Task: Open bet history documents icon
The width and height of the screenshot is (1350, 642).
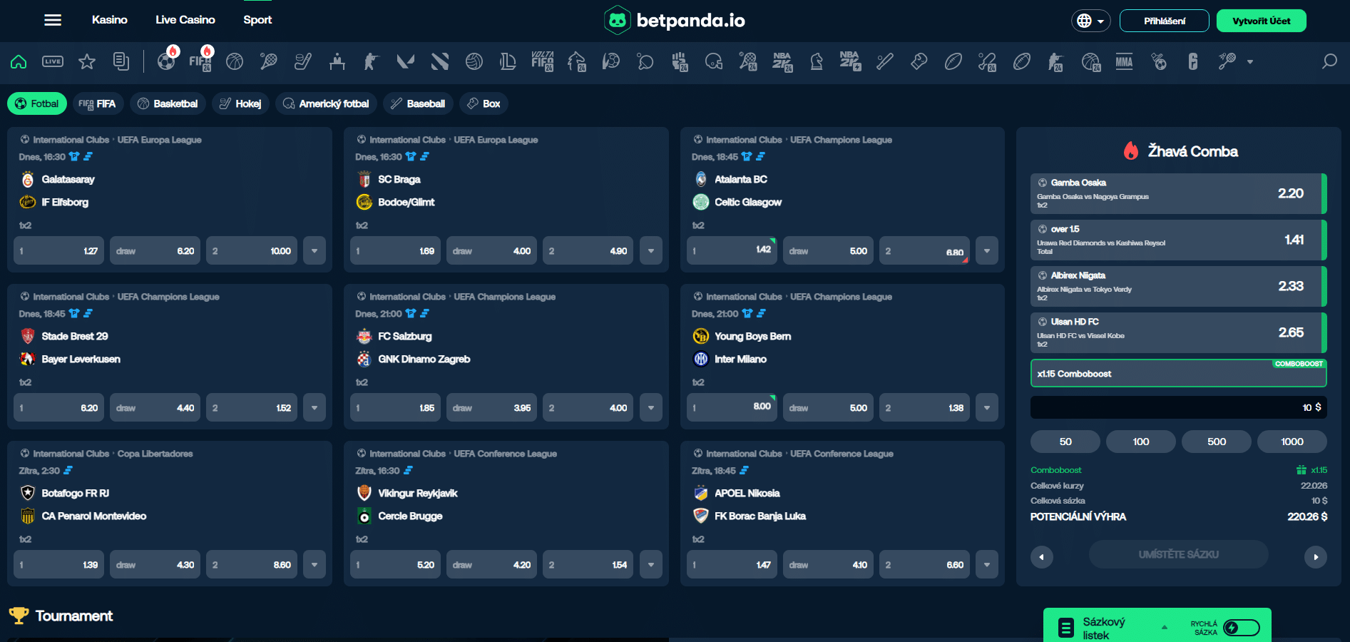Action: (121, 62)
